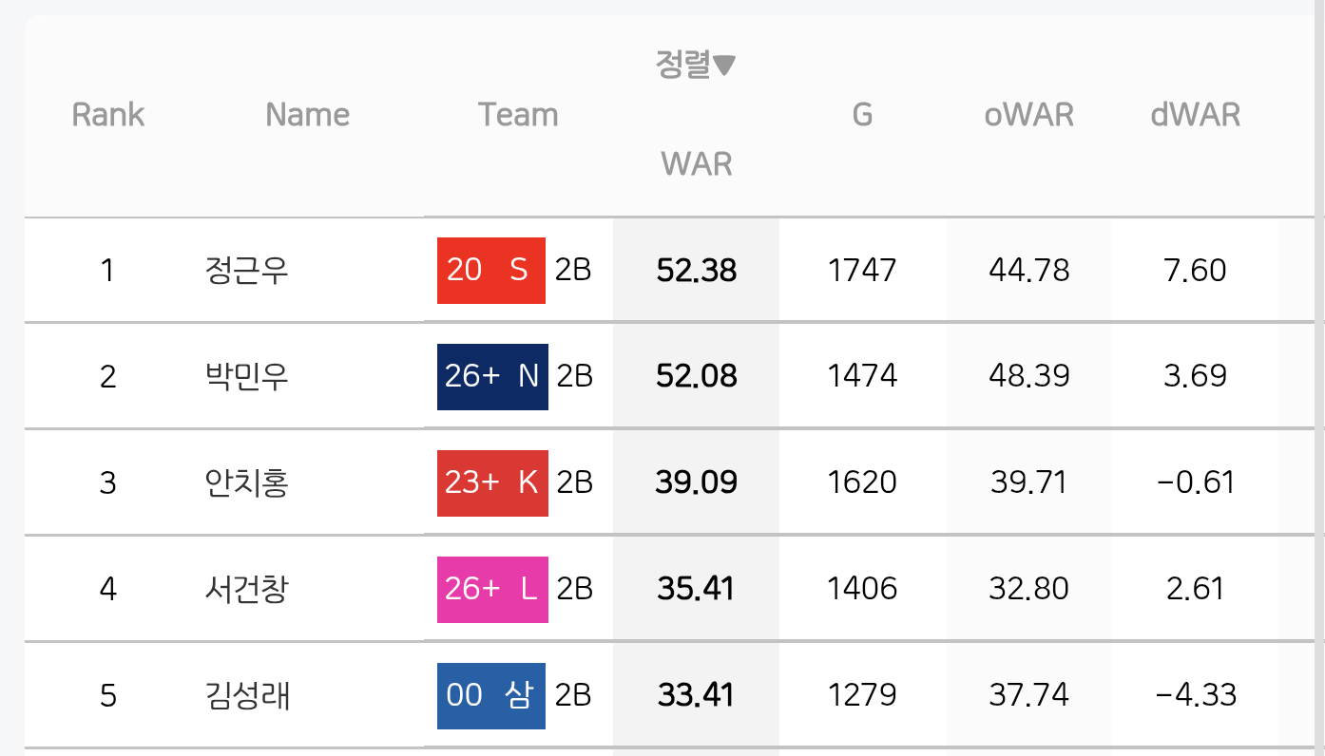This screenshot has height=756, width=1325.
Task: Sort by oWAR column header
Action: [x=1029, y=115]
